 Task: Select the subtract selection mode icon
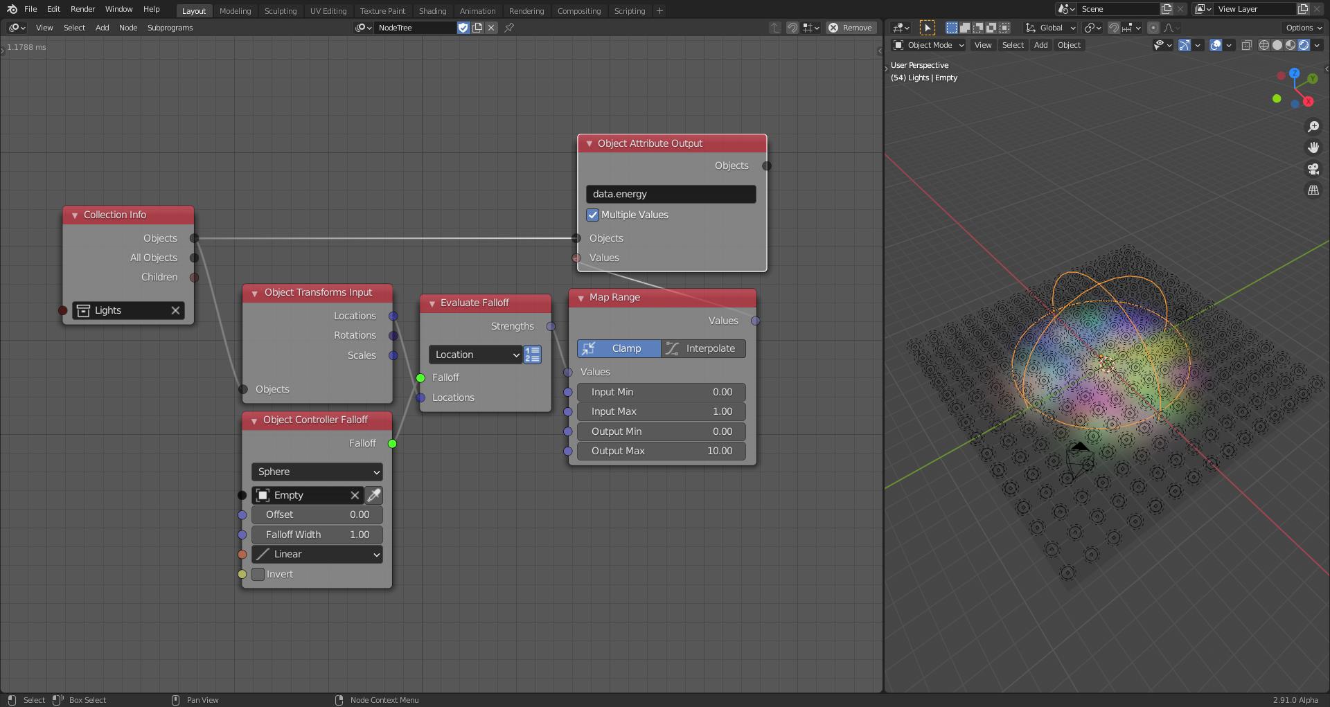[x=977, y=28]
